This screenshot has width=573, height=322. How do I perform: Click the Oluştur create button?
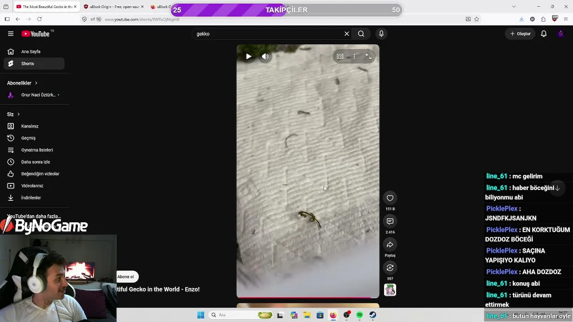[520, 34]
